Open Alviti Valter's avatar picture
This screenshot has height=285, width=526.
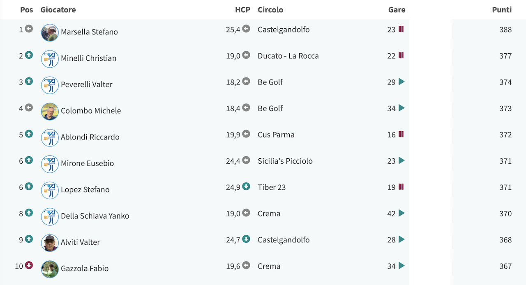tap(50, 243)
